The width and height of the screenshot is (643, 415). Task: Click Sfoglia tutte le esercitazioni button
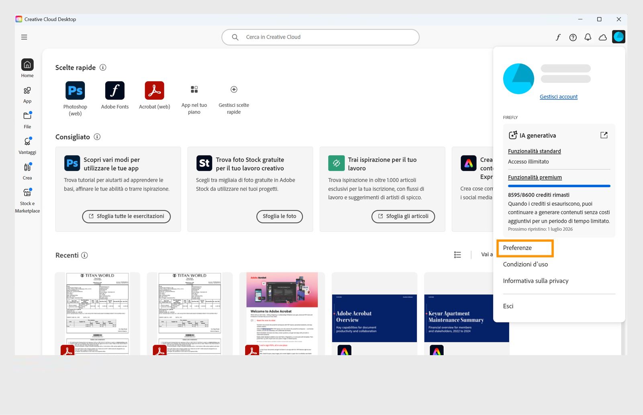coord(127,216)
